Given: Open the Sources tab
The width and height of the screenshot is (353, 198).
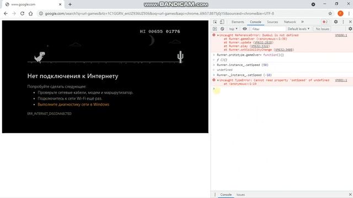Looking at the screenshot, I should [272, 22].
